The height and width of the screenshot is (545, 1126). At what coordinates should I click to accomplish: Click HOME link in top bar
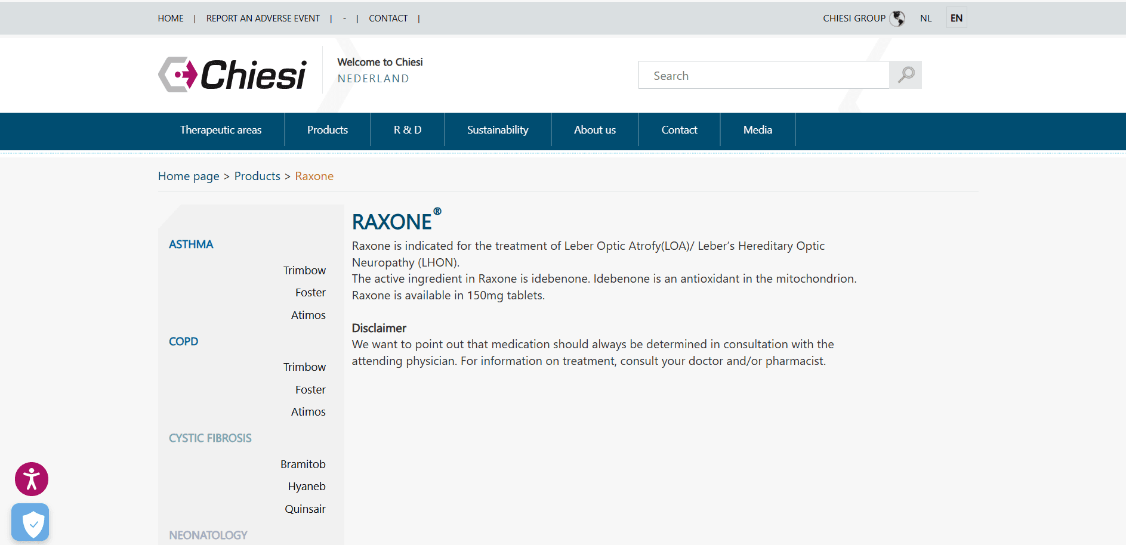[171, 18]
